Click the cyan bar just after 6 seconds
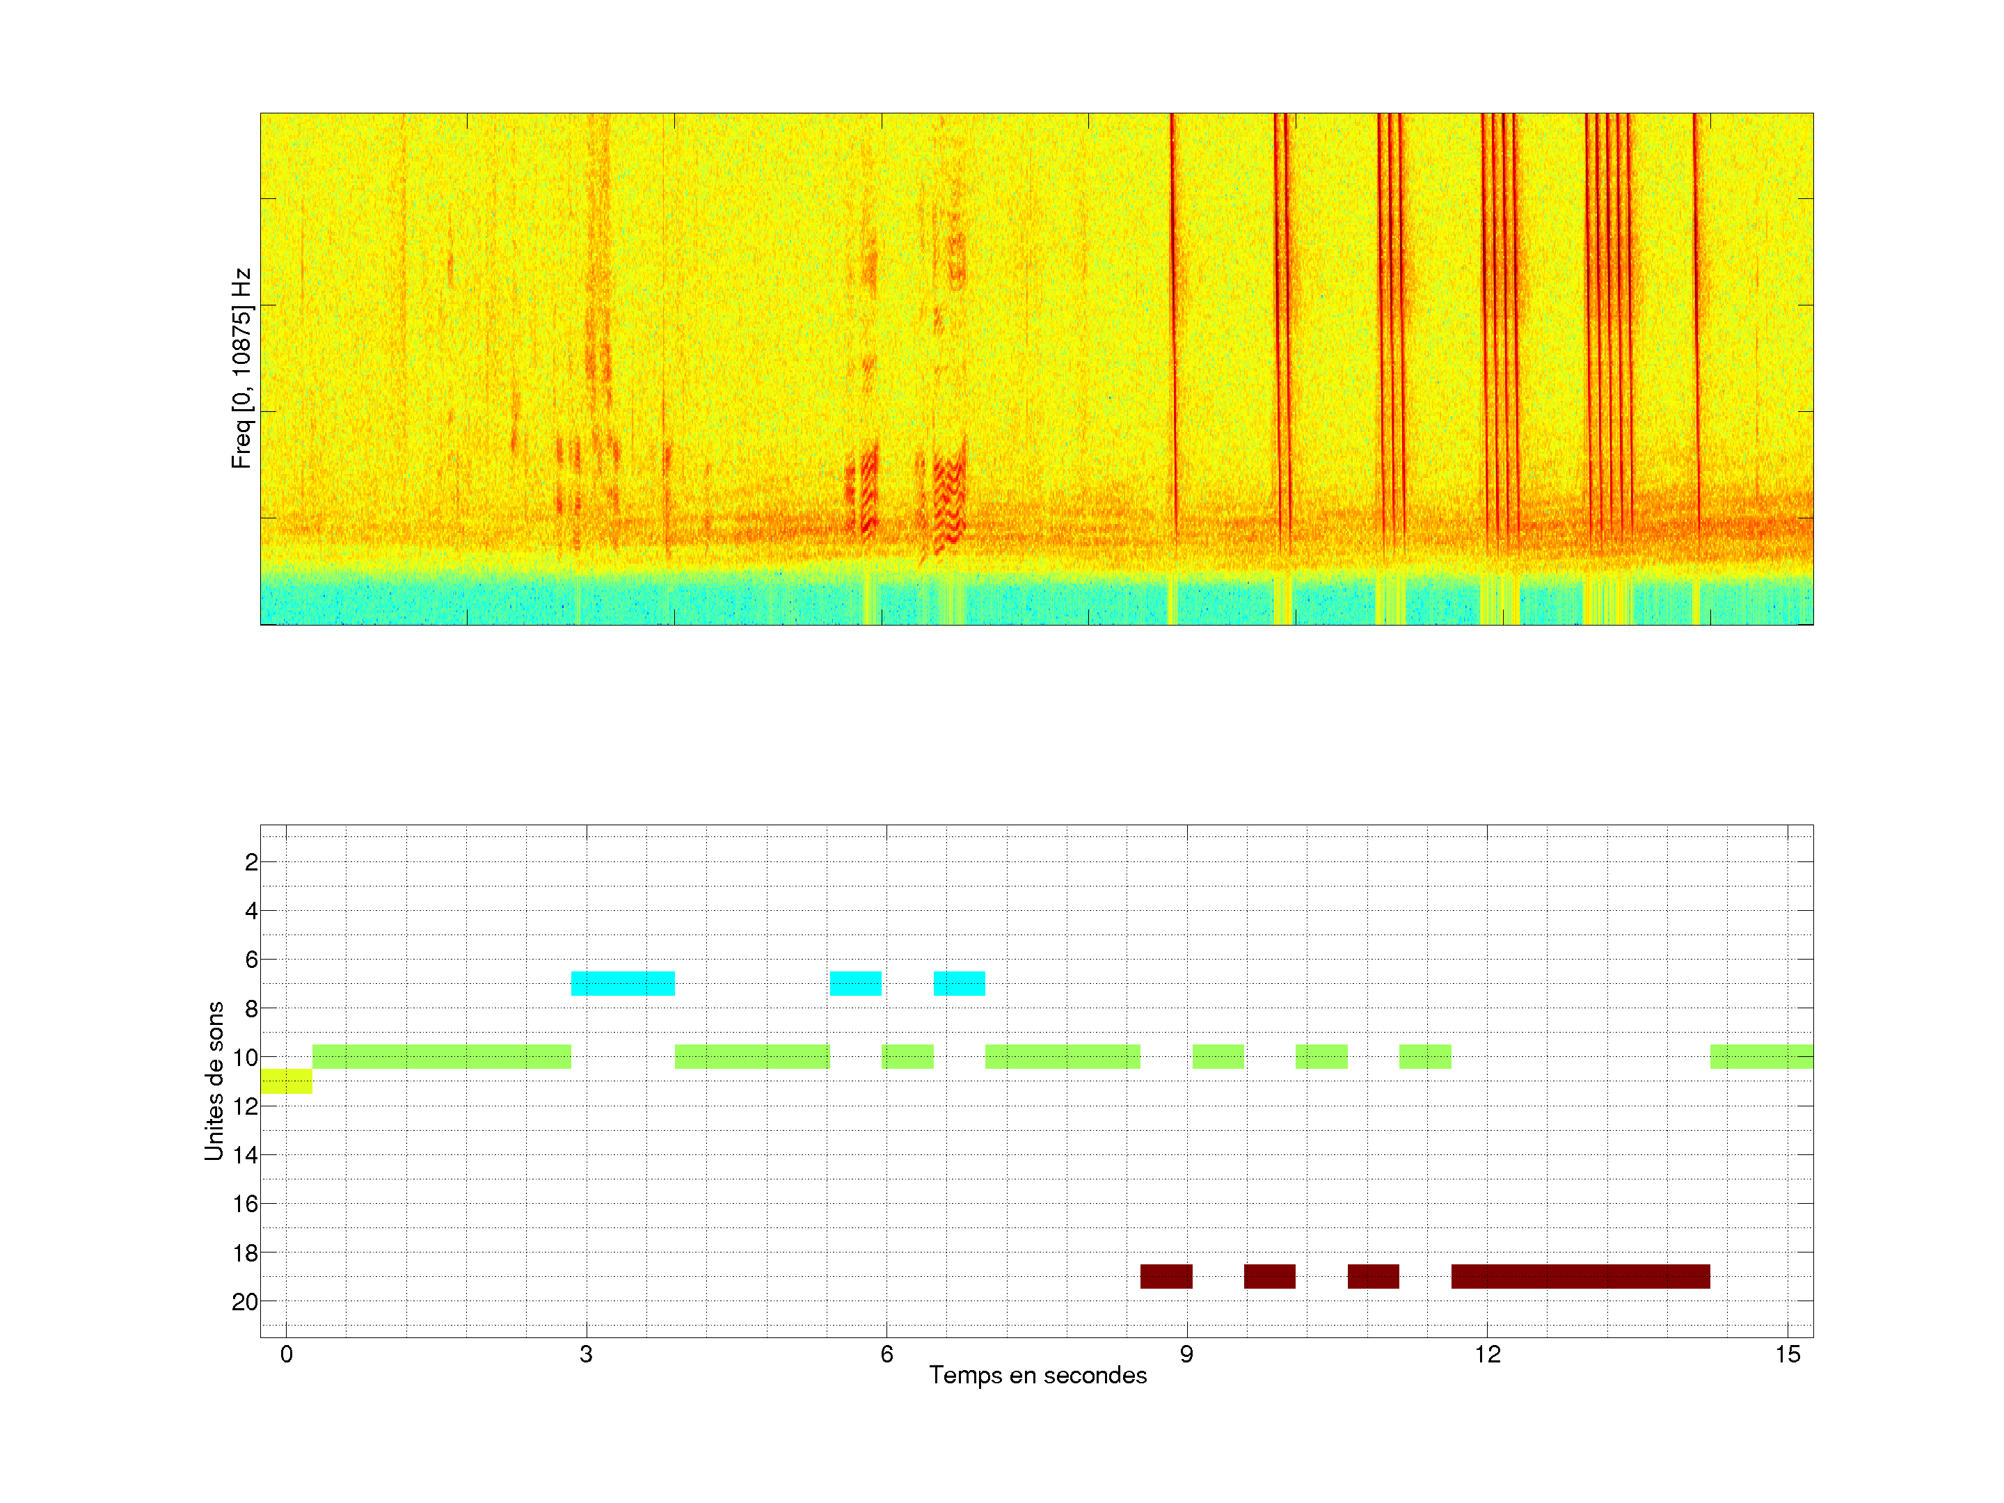 pos(959,983)
